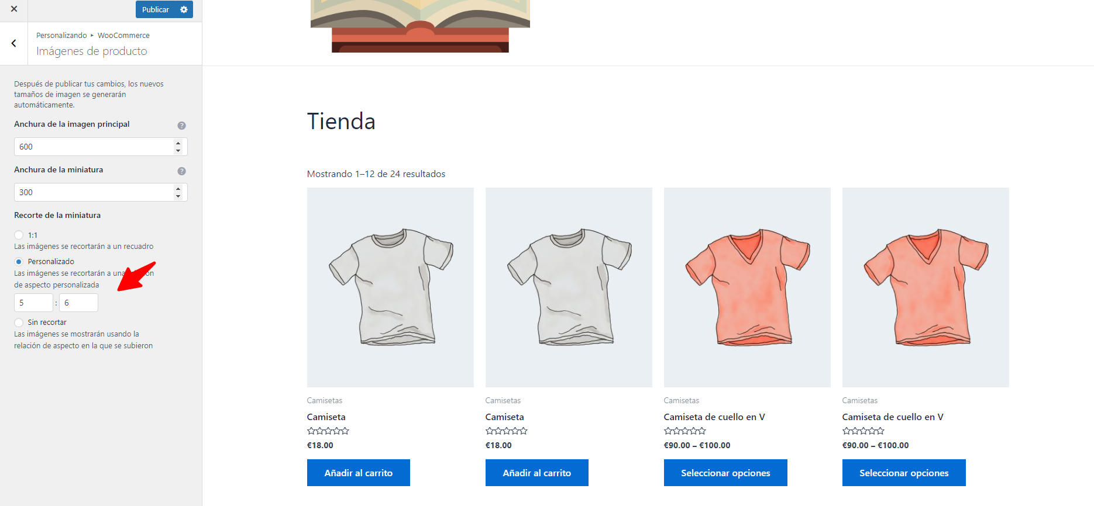Click the first Camiseta star rating
The height and width of the screenshot is (506, 1094).
pos(328,431)
